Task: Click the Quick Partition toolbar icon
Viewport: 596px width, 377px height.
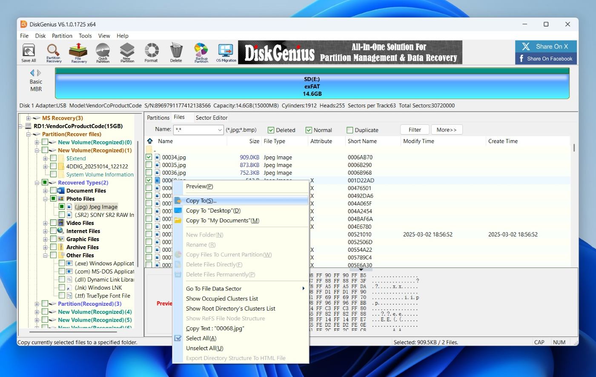Action: coord(103,52)
